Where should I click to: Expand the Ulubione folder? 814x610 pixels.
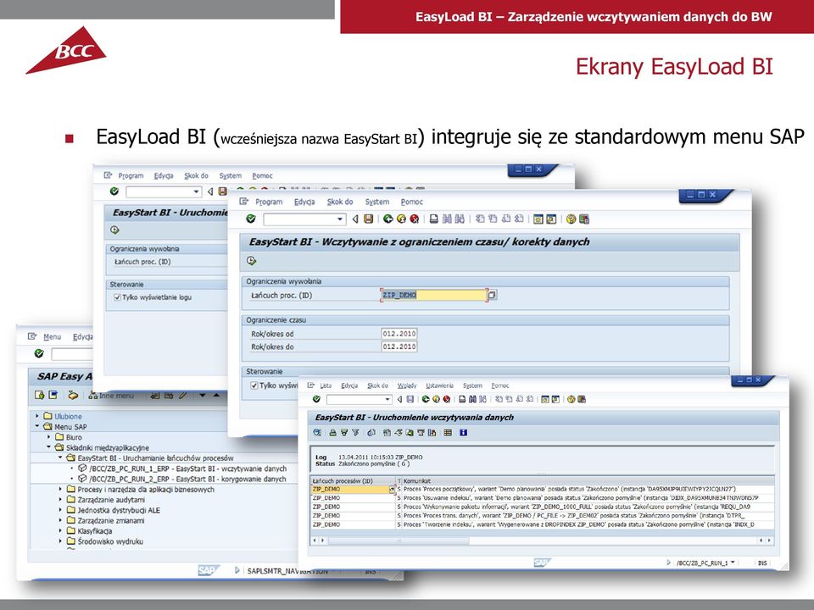[37, 416]
